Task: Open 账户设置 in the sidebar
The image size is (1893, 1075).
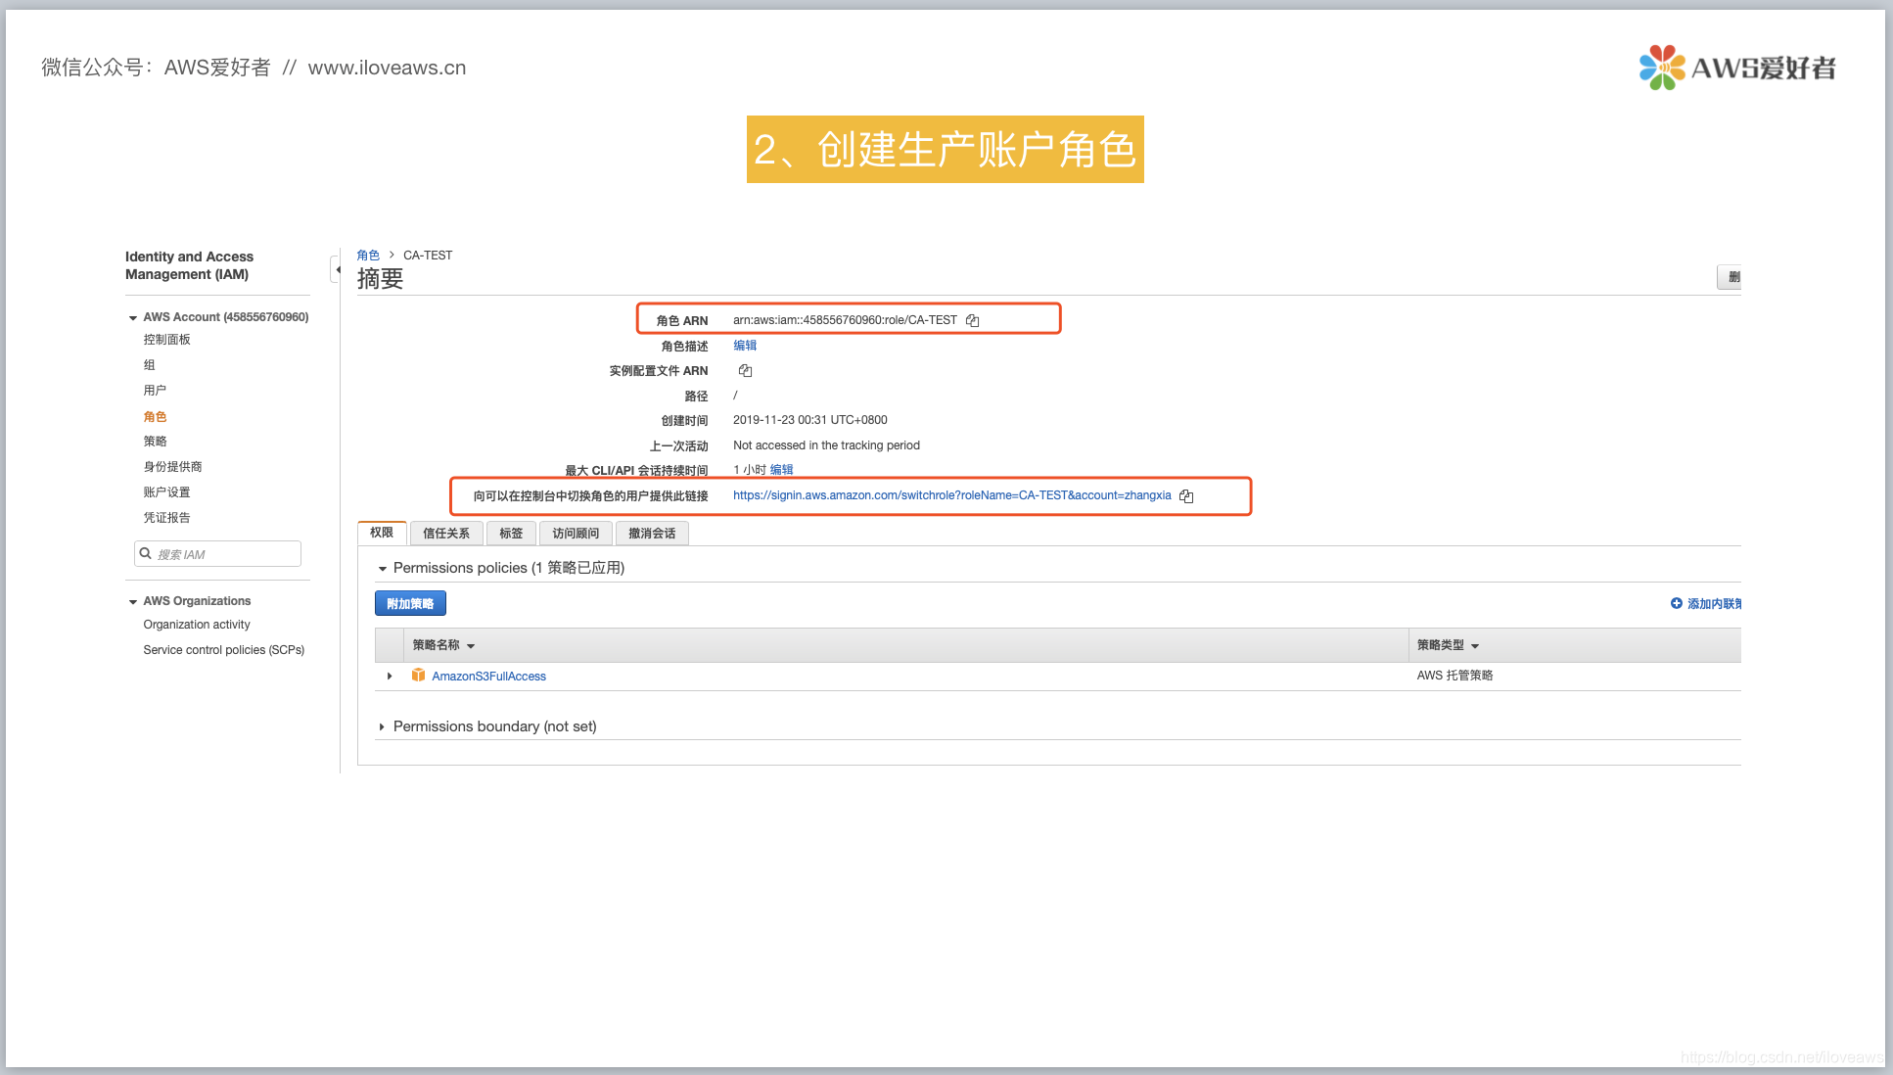Action: 166,492
